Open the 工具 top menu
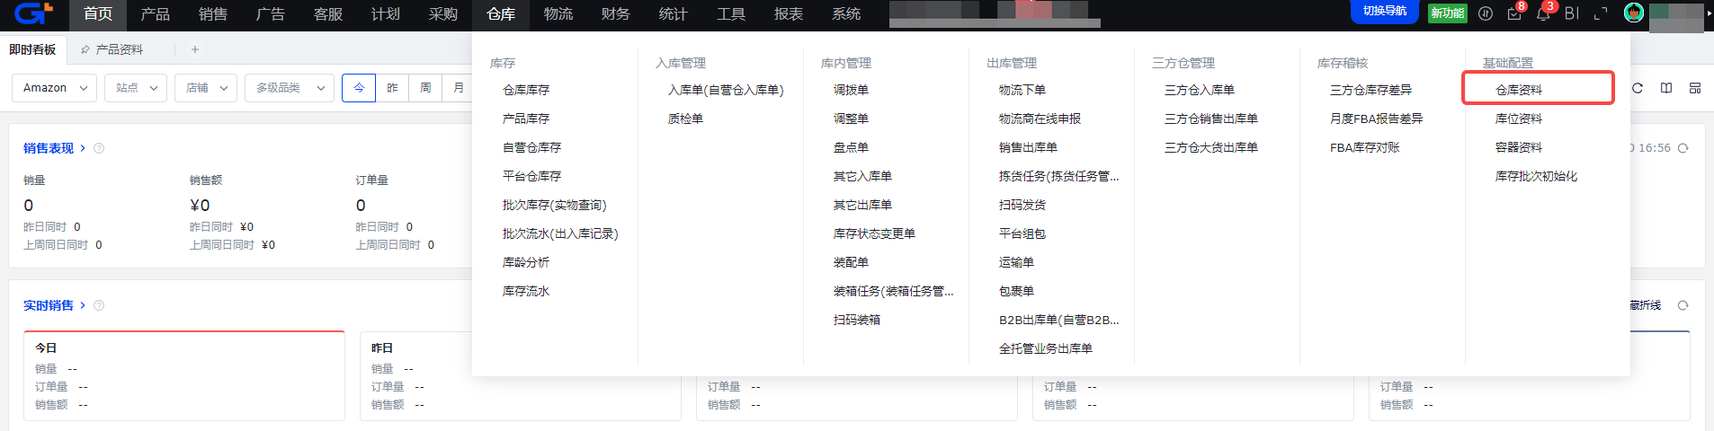Image resolution: width=1714 pixels, height=431 pixels. [x=731, y=14]
